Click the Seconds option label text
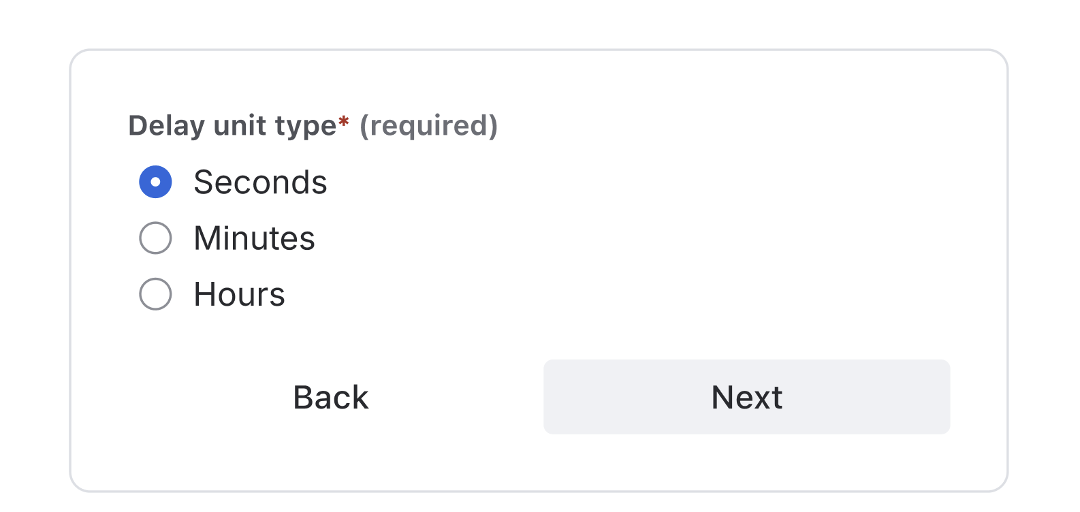 (261, 182)
